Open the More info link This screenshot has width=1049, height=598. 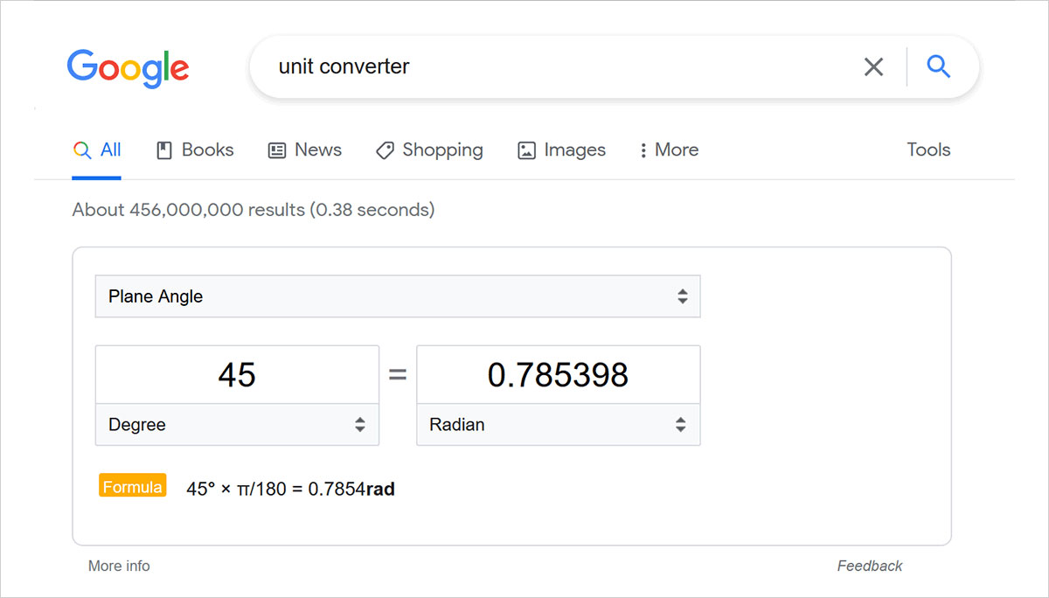click(119, 566)
